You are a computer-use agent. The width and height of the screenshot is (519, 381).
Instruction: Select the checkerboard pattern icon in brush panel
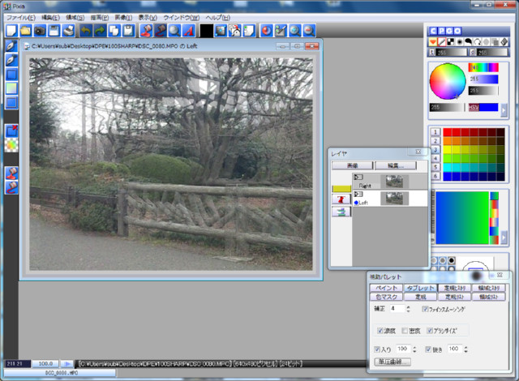451,42
